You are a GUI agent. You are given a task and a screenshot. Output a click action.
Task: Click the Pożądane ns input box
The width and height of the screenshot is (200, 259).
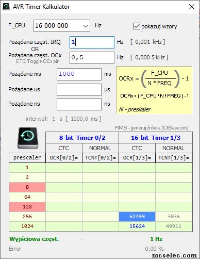pos(79,104)
